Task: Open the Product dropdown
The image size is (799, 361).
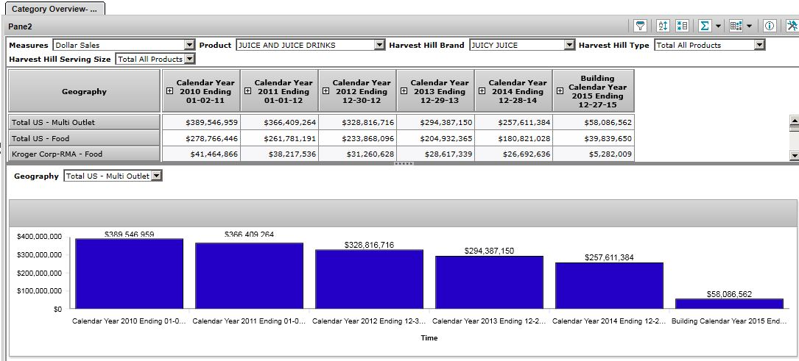Action: pyautogui.click(x=379, y=45)
